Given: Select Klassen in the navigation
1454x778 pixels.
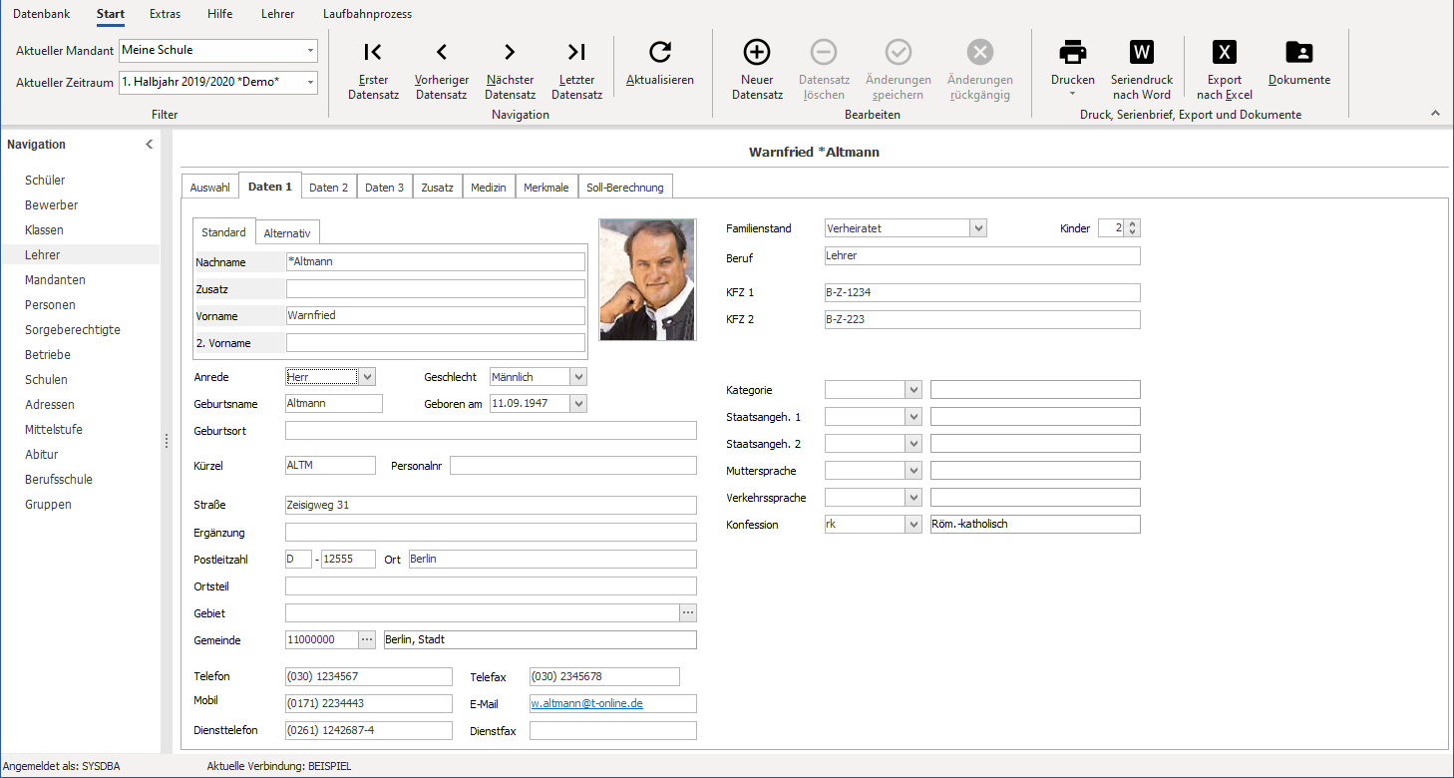Looking at the screenshot, I should click(x=44, y=230).
